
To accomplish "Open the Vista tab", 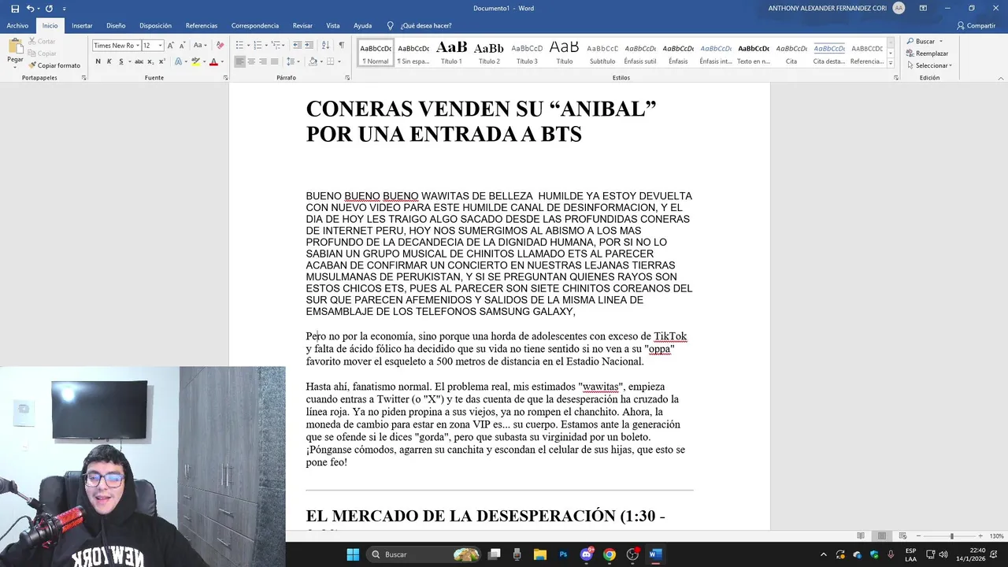I will click(333, 26).
